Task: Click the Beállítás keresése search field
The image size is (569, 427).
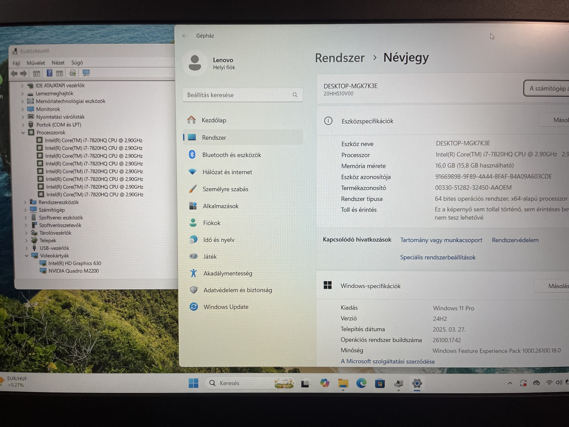Action: pyautogui.click(x=242, y=95)
